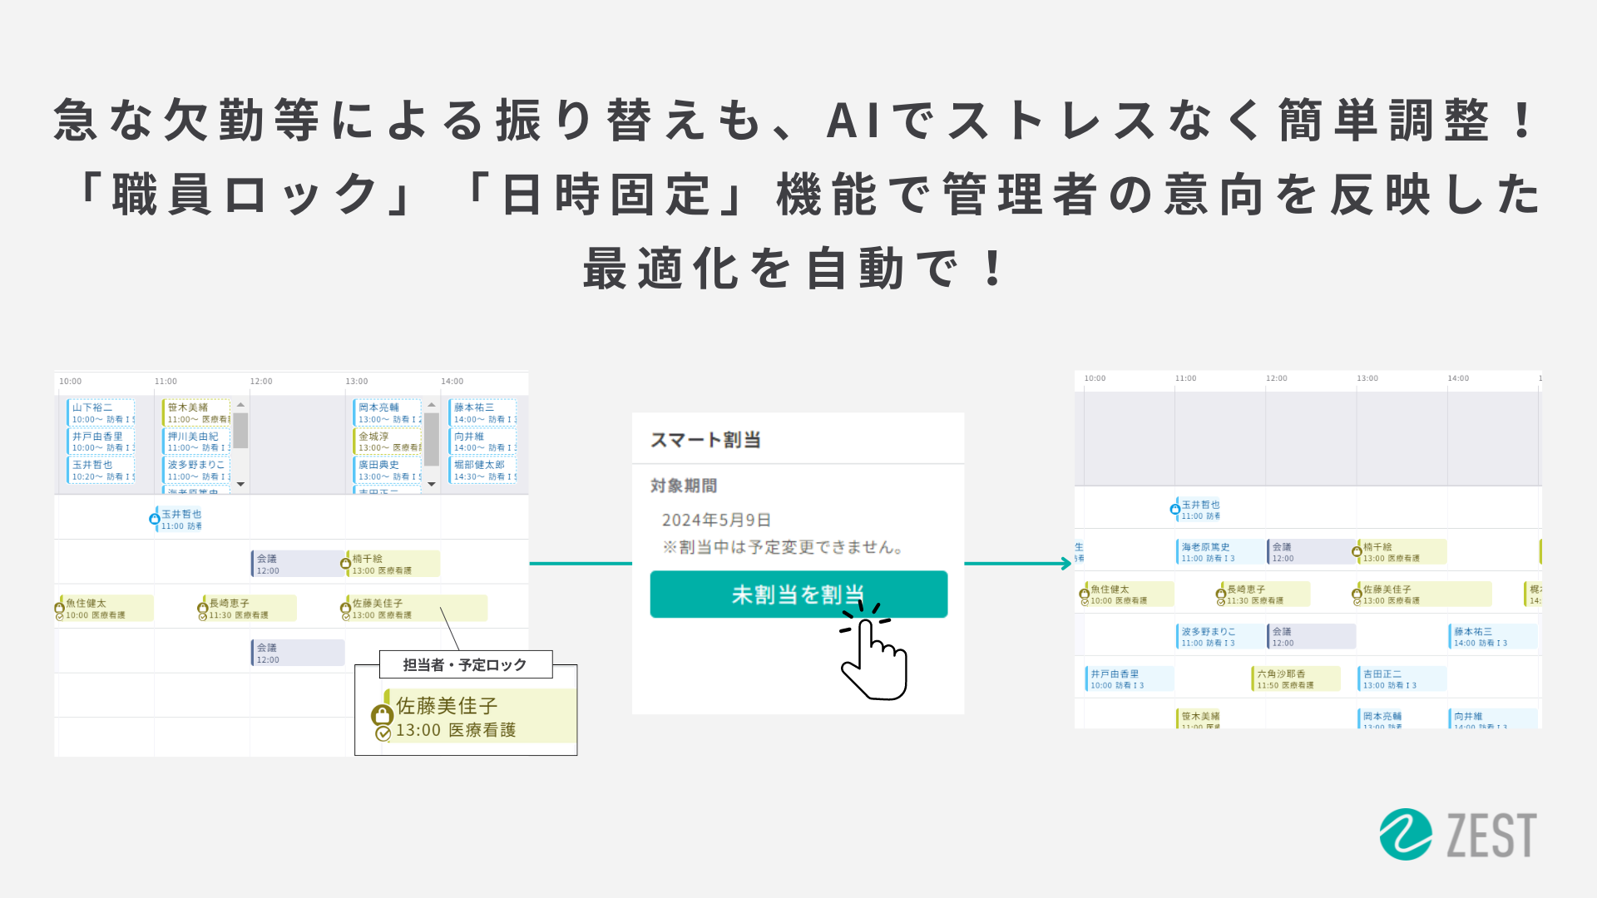Click the 14:00 time header in right schedule
The height and width of the screenshot is (898, 1597).
pos(1458,378)
